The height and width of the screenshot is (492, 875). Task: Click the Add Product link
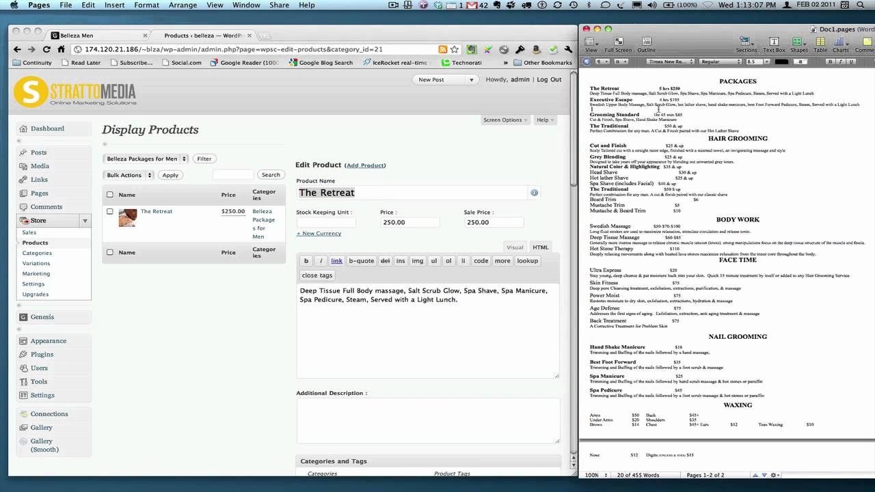365,165
